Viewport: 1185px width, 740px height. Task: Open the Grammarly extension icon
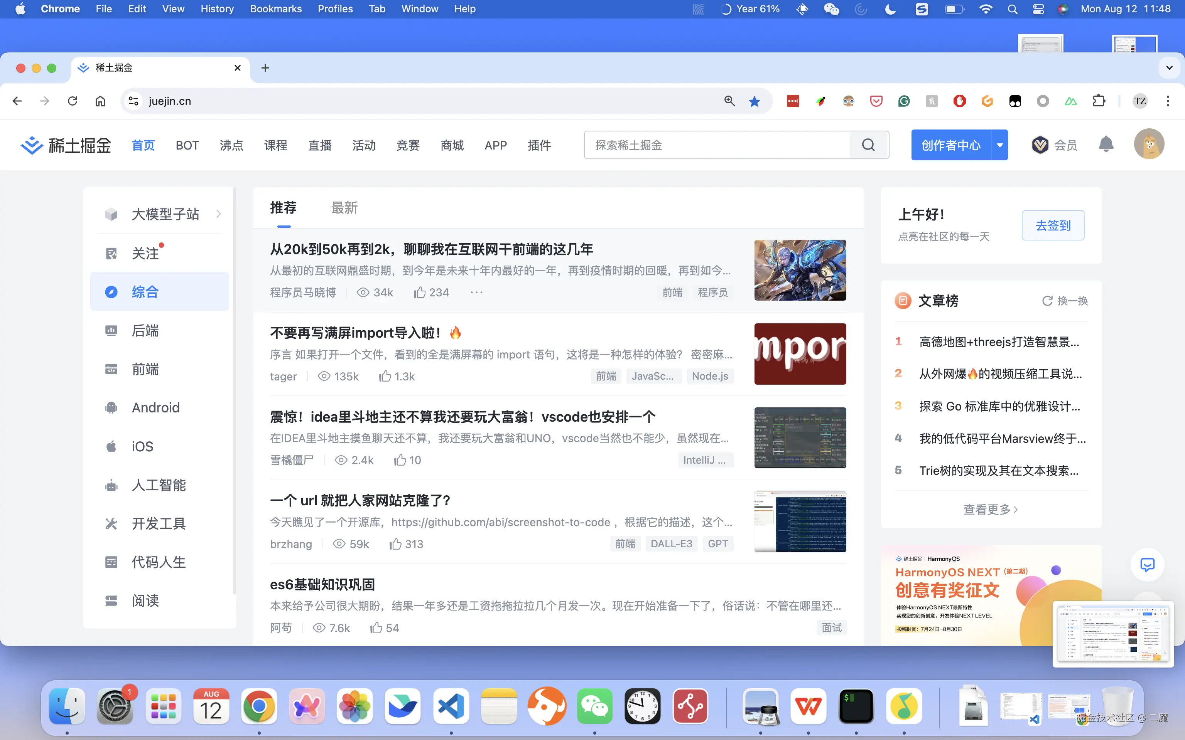904,101
